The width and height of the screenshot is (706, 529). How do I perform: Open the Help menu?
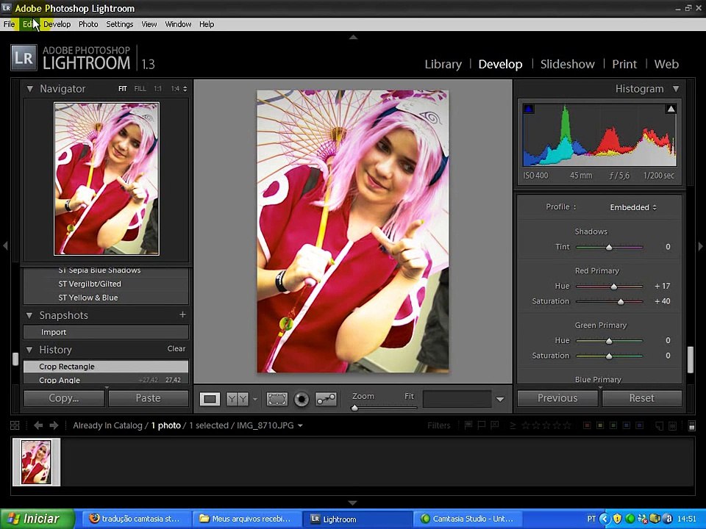pos(207,24)
